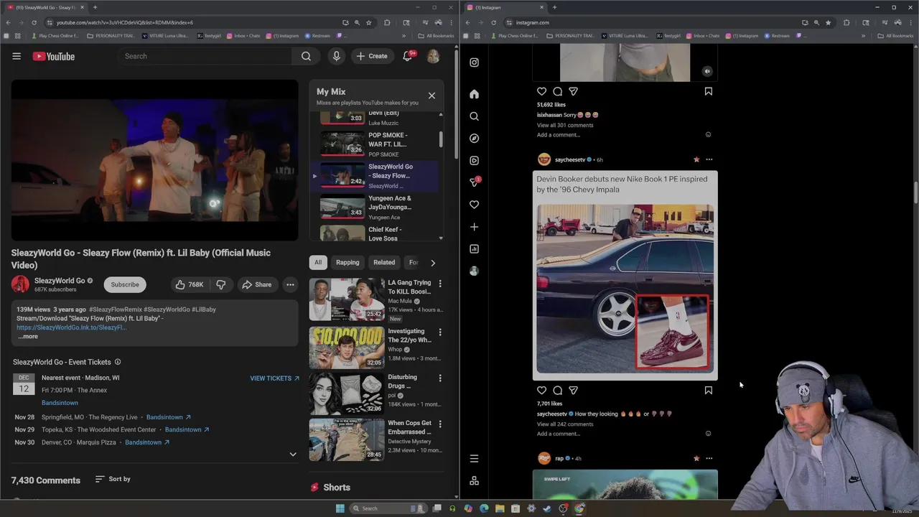
Task: Like the Sleazy Flow video (768K)
Action: pos(190,284)
